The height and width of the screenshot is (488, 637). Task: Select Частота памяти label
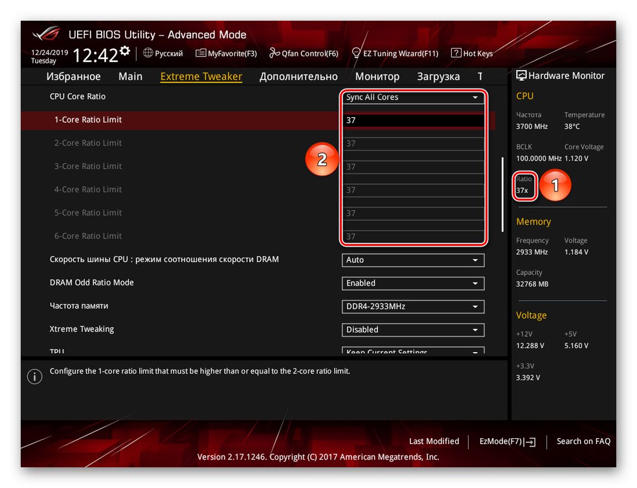coord(79,305)
